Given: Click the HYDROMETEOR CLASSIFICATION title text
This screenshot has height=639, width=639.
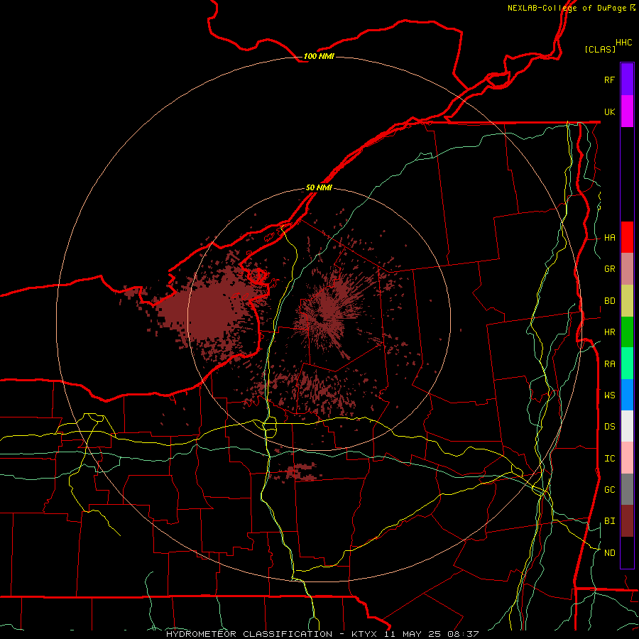Looking at the screenshot, I should [249, 634].
